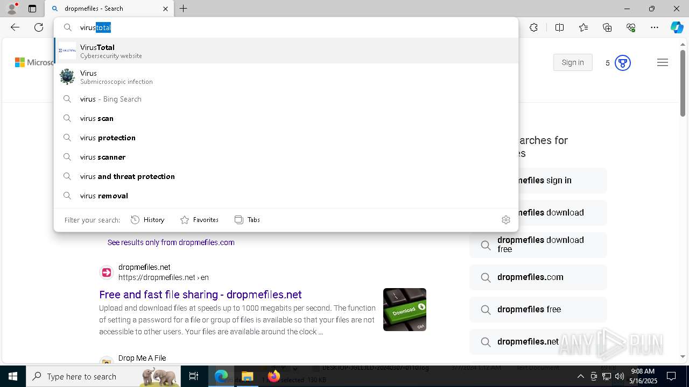Open the Settings and more ellipsis menu
The width and height of the screenshot is (689, 387).
[655, 27]
